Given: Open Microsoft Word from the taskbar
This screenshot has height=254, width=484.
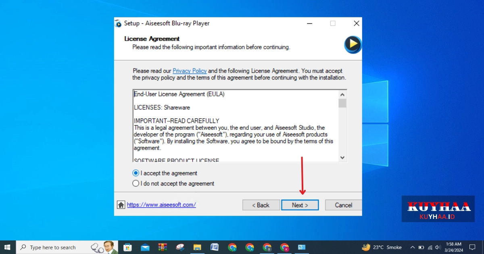Looking at the screenshot, I should point(215,247).
